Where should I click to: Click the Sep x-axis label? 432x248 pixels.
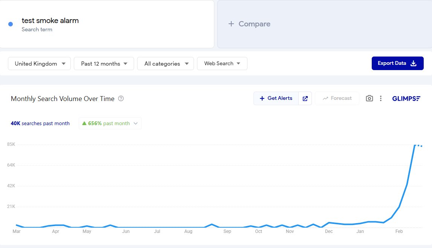227,231
